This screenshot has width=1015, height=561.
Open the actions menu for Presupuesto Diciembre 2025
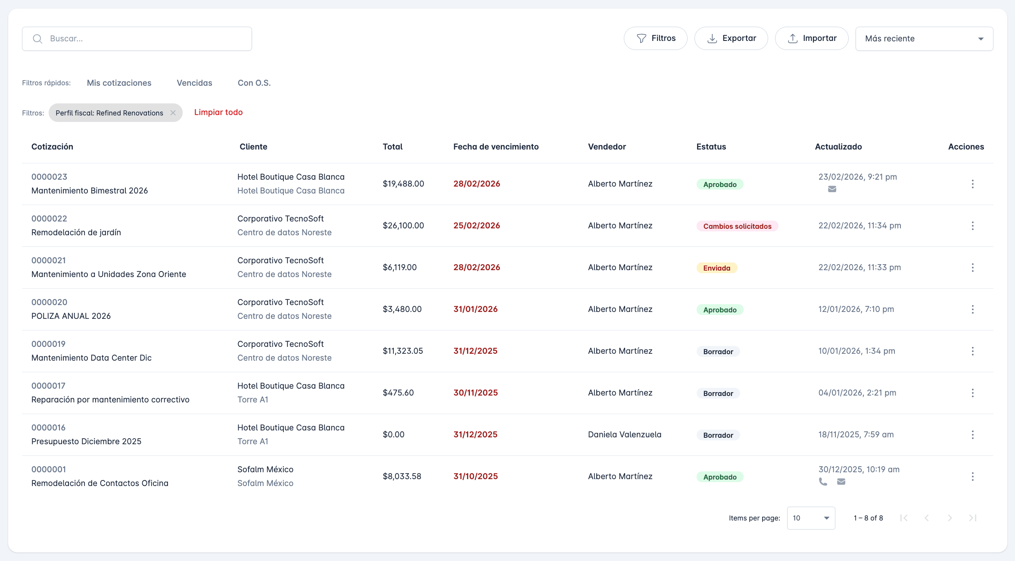(x=972, y=435)
